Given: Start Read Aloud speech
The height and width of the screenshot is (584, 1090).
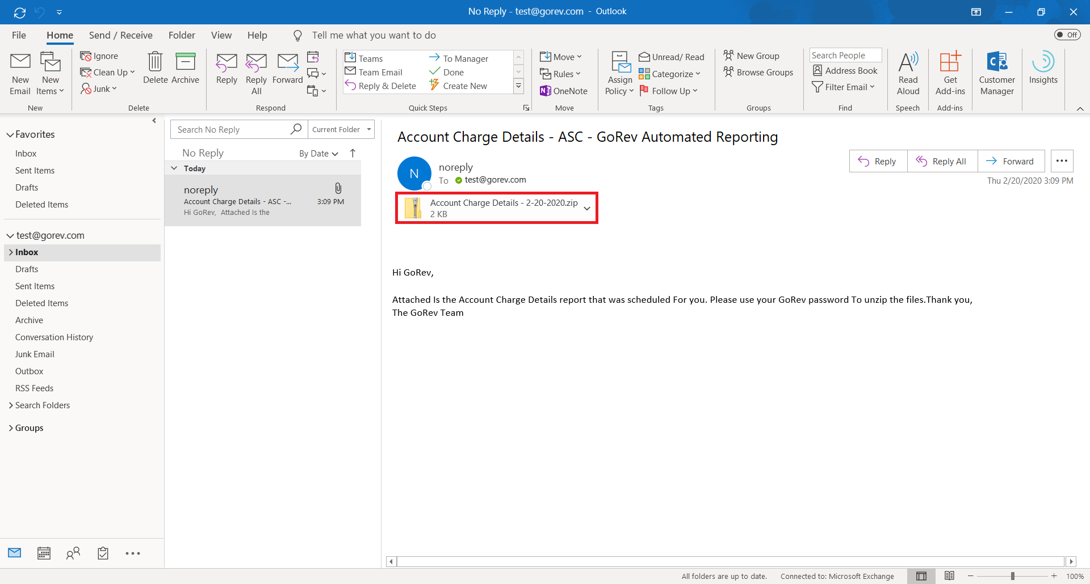Looking at the screenshot, I should coord(908,73).
